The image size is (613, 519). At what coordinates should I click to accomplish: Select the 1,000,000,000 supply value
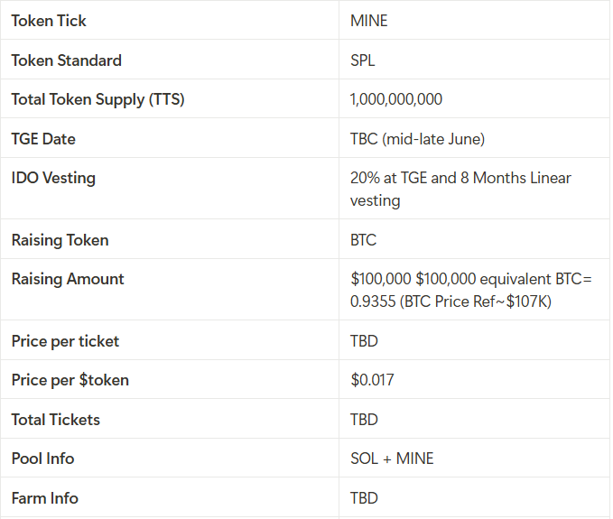click(396, 99)
